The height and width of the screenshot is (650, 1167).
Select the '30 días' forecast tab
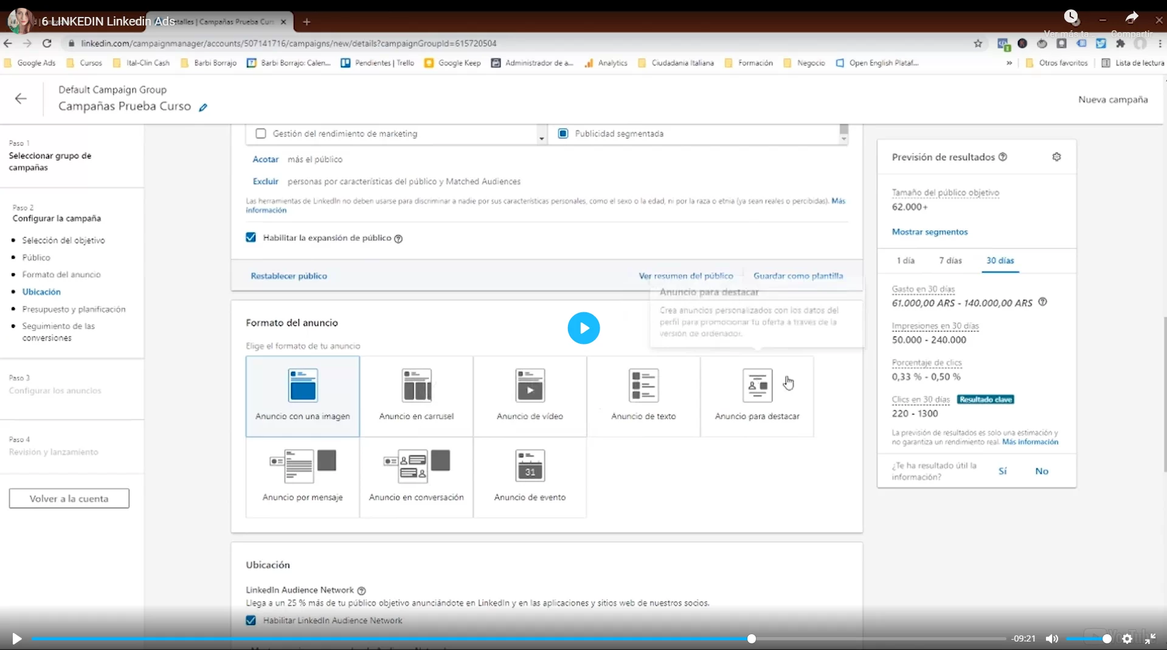point(1000,260)
